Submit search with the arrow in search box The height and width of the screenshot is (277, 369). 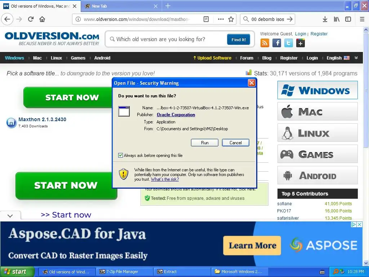(290, 19)
